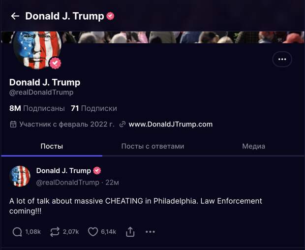
Task: Open the Посты с ответами tab
Action: click(x=152, y=146)
